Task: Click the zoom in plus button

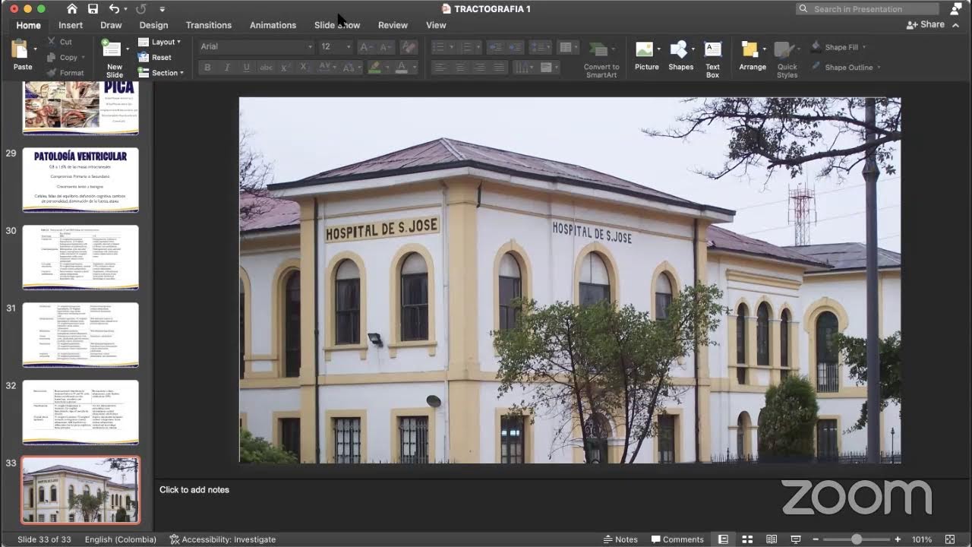Action: (x=898, y=539)
